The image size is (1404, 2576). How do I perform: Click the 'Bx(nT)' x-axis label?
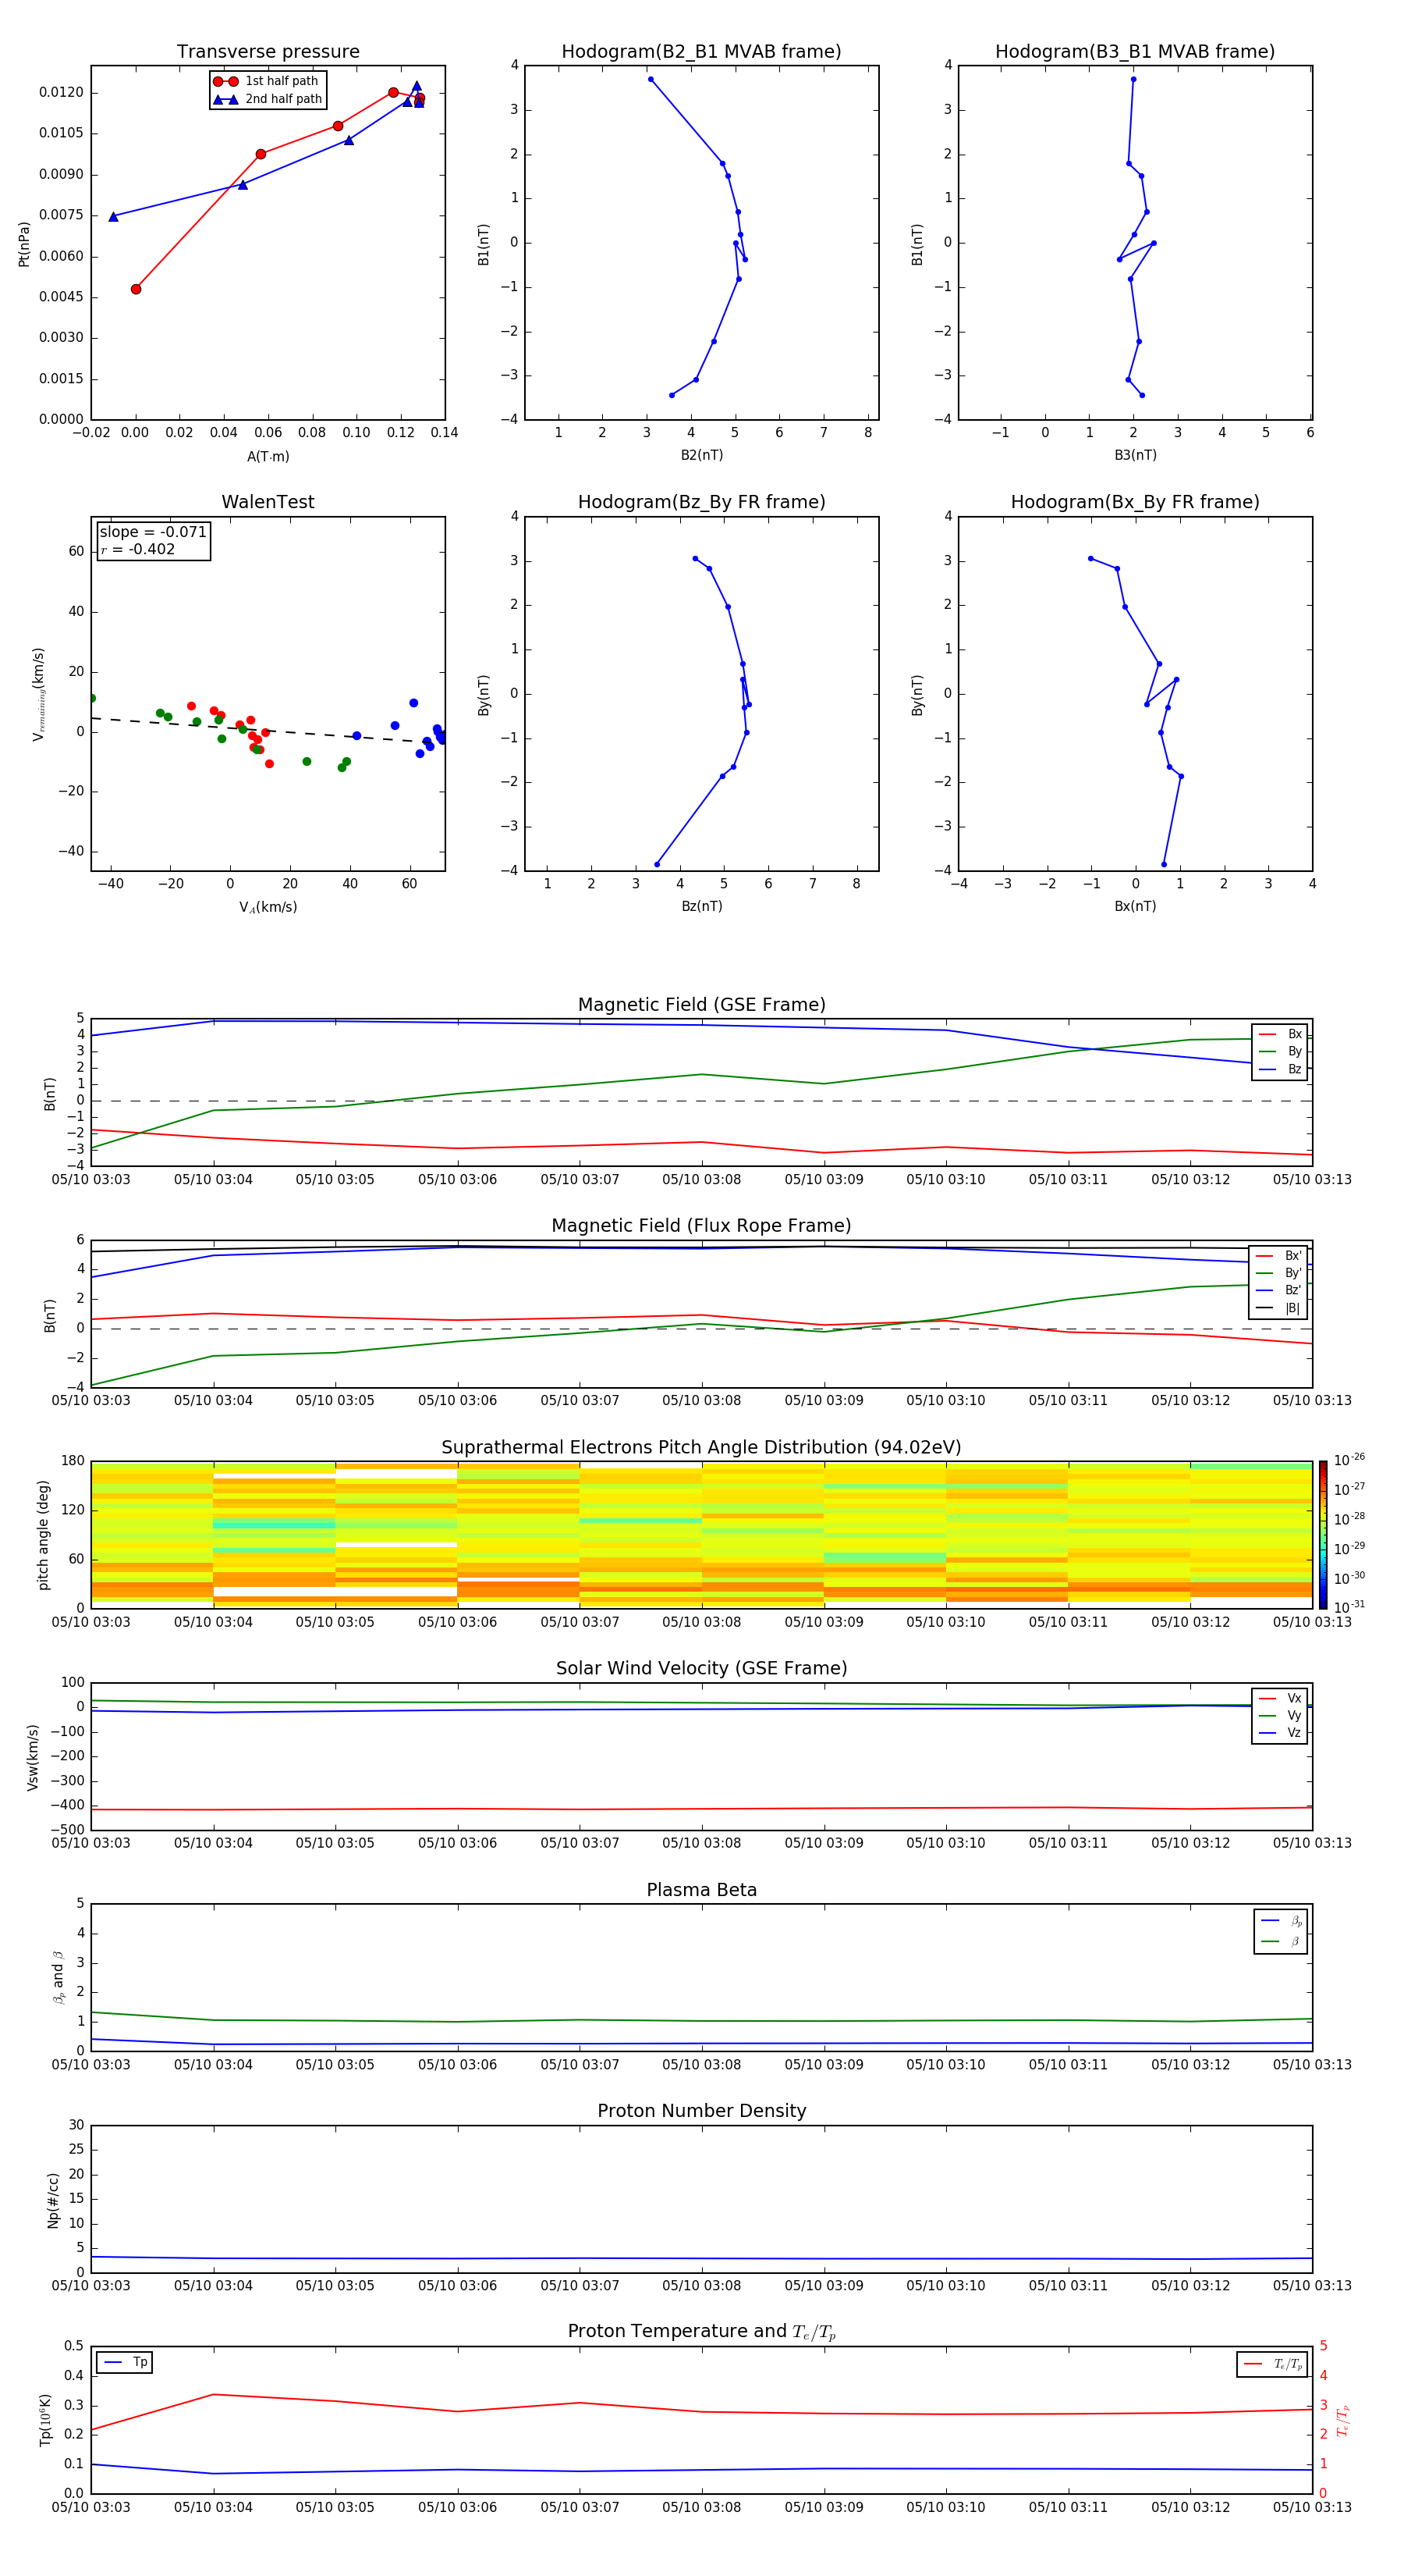pyautogui.click(x=1135, y=906)
